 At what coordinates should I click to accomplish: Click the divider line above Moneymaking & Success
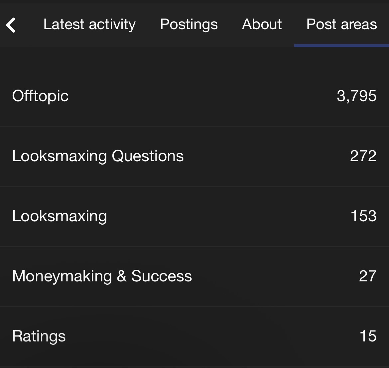pyautogui.click(x=194, y=247)
